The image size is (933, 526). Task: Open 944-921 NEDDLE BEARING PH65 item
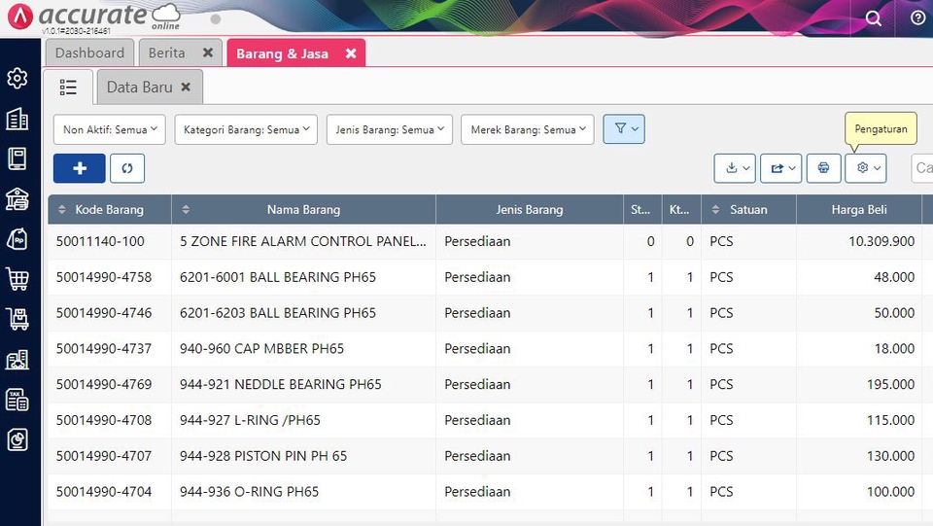280,384
